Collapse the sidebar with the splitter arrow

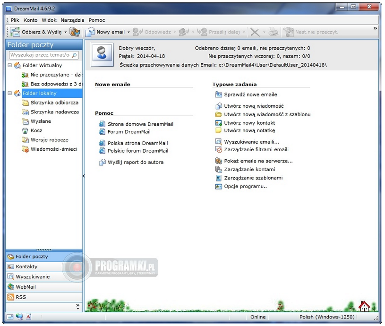(x=84, y=176)
